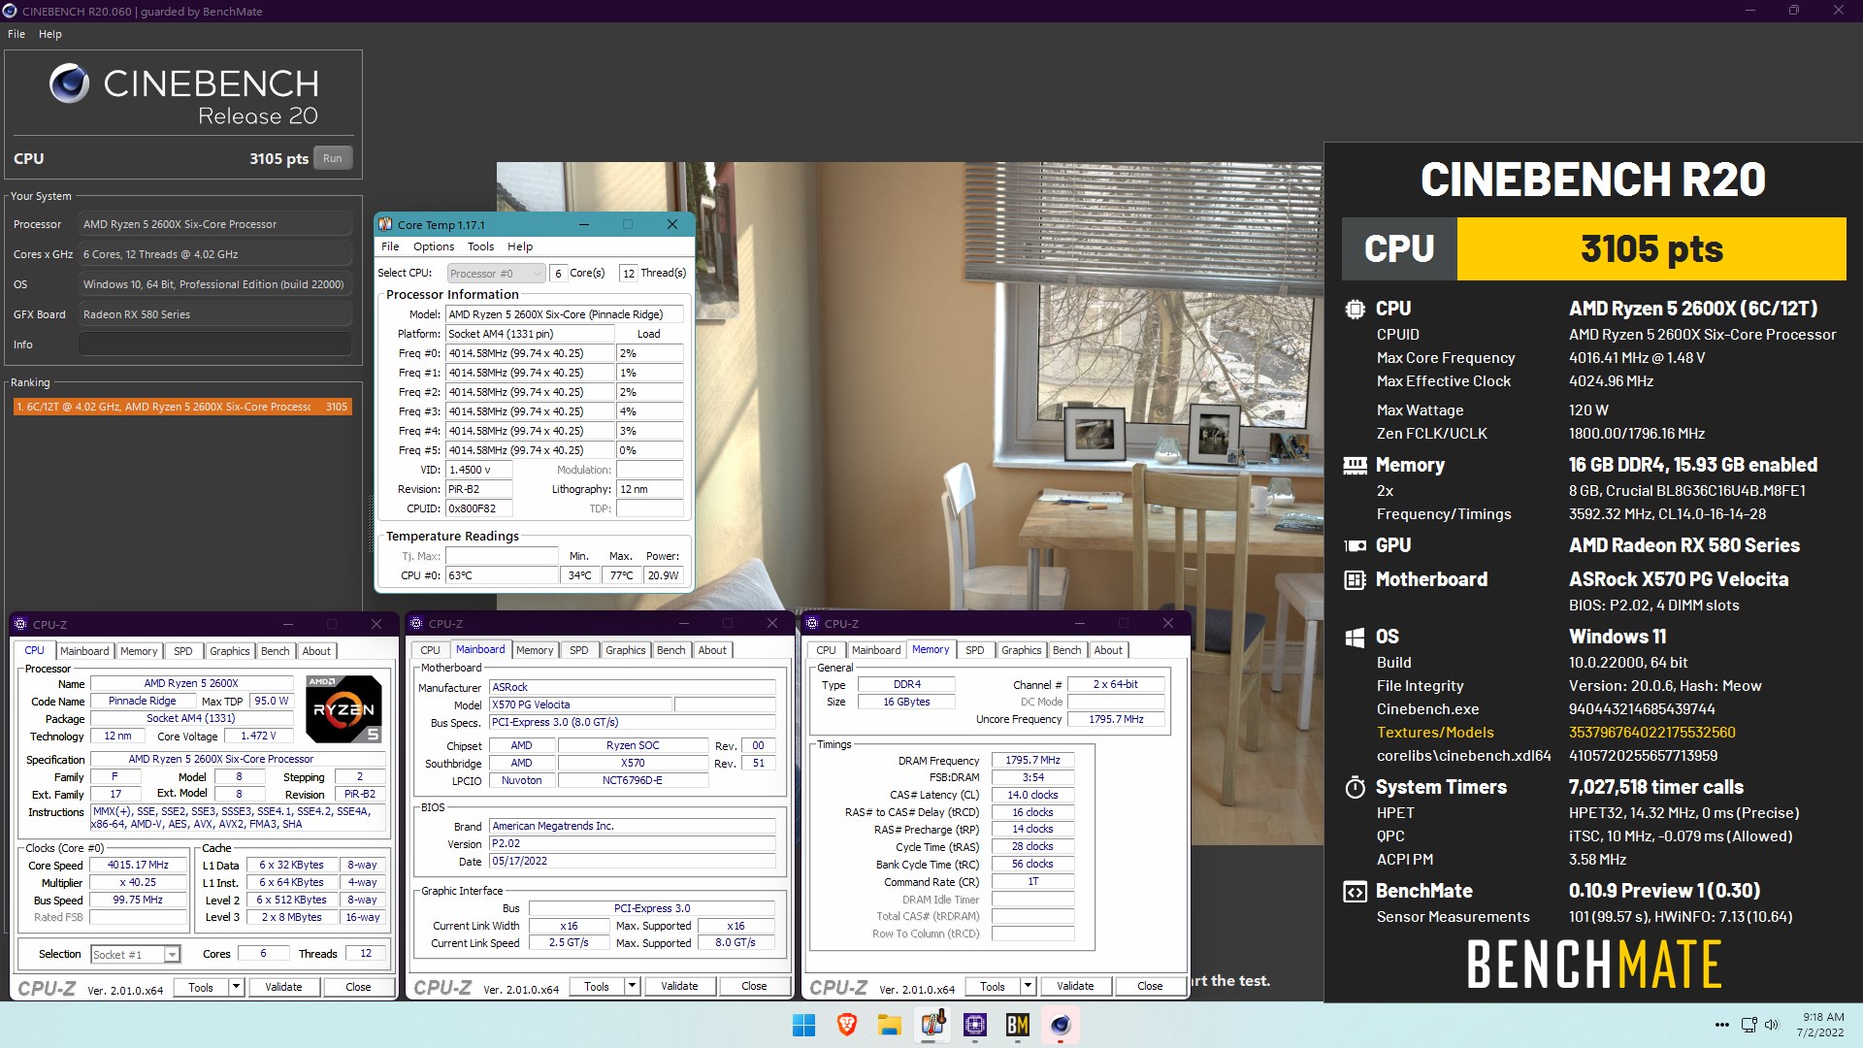This screenshot has height=1048, width=1863.
Task: Open File Explorer from taskbar
Action: click(x=889, y=1025)
